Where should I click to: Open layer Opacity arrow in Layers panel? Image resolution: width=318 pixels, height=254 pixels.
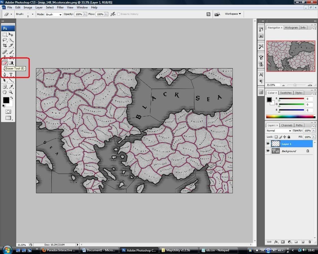[x=314, y=131]
